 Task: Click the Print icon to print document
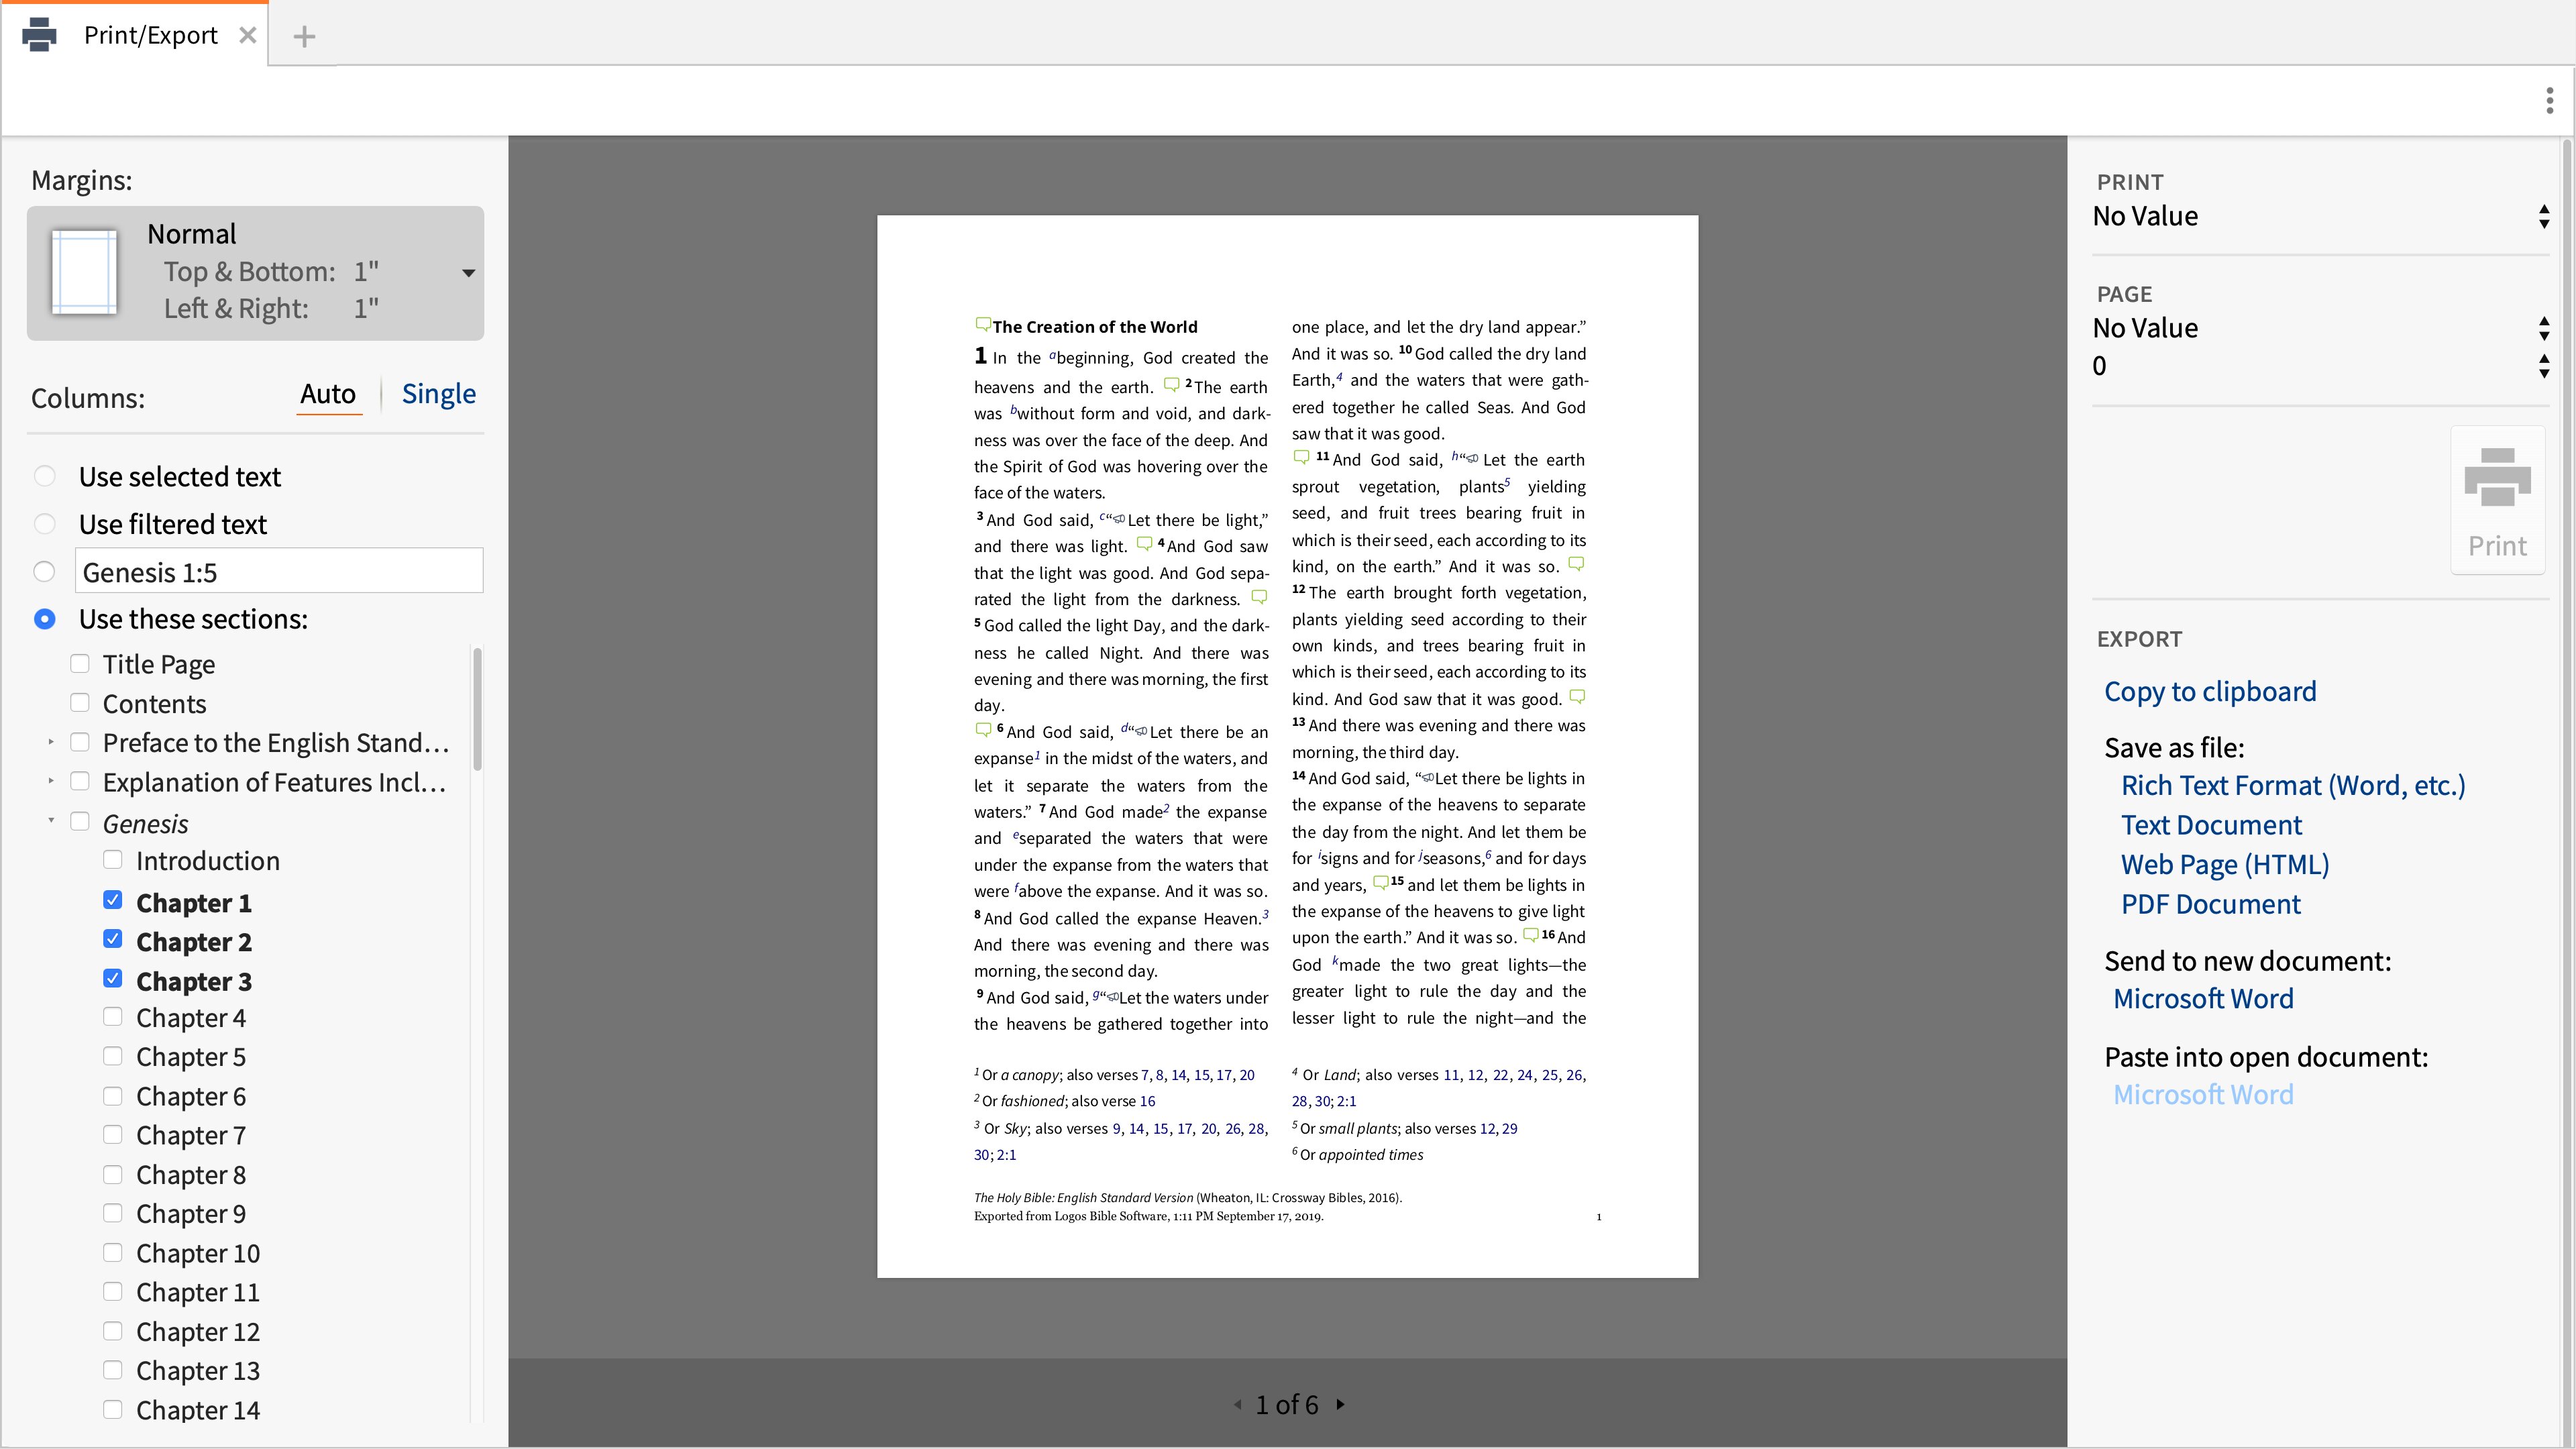point(2496,499)
